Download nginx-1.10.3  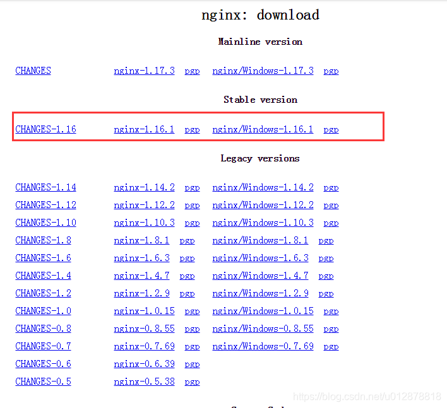[144, 223]
